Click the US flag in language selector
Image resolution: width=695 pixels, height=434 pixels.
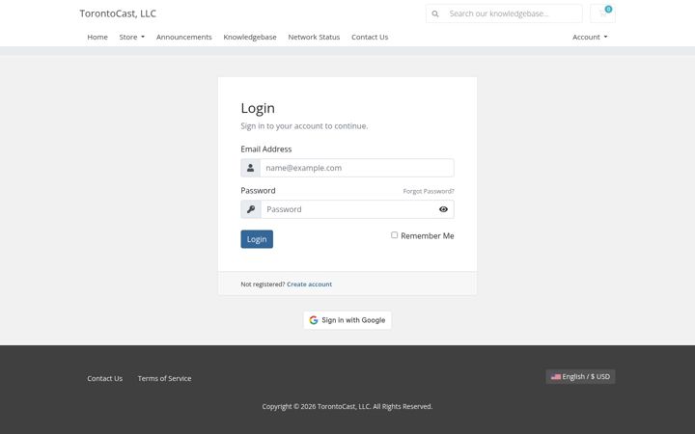coord(556,377)
